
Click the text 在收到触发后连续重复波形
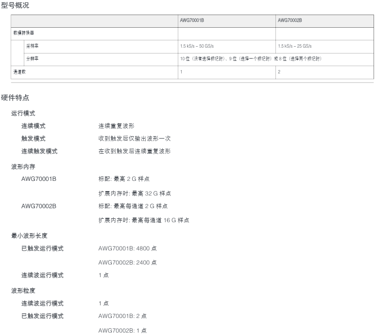click(135, 151)
